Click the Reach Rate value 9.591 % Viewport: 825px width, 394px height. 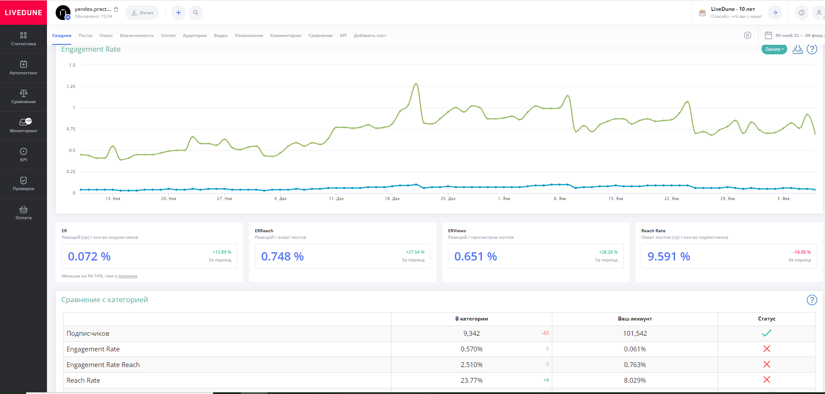[669, 257]
